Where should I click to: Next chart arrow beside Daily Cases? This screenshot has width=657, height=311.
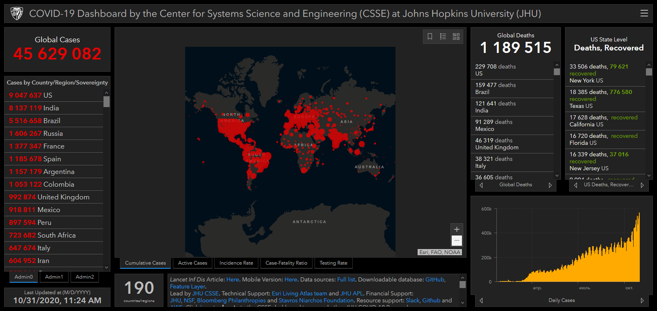pos(642,300)
